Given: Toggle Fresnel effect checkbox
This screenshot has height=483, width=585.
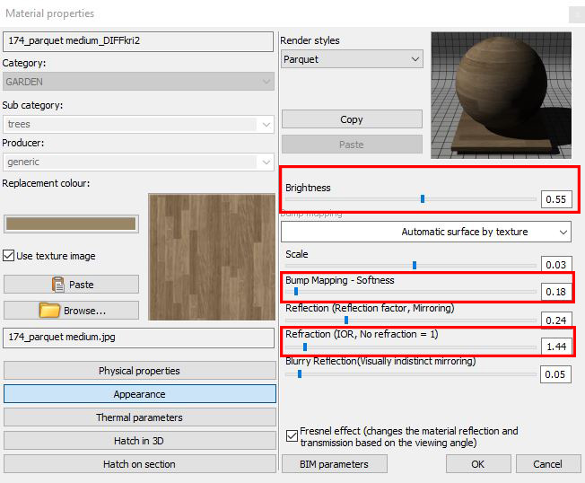Looking at the screenshot, I should [x=292, y=435].
